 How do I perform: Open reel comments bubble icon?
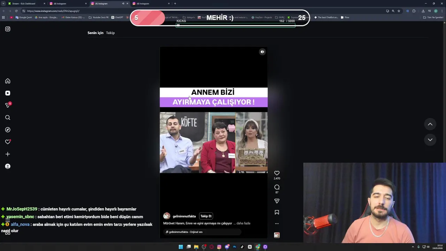[x=277, y=187]
